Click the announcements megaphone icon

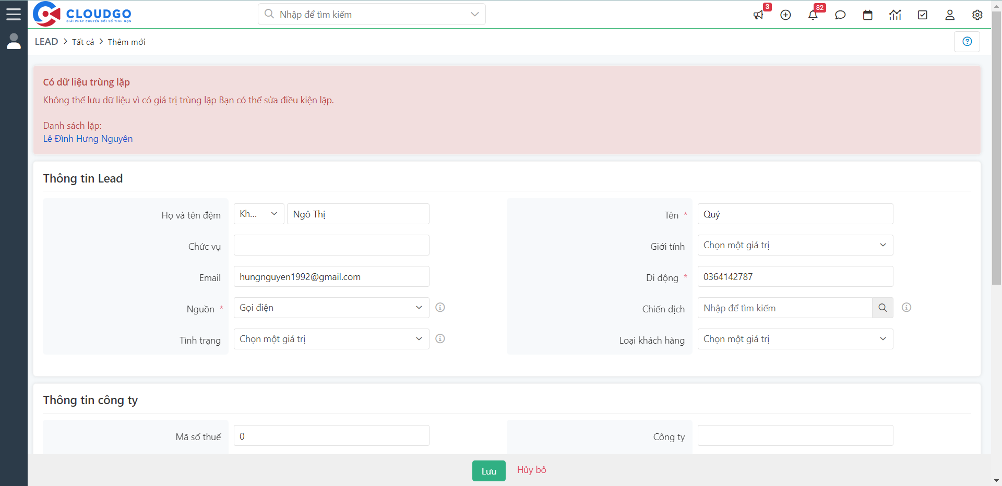(758, 15)
